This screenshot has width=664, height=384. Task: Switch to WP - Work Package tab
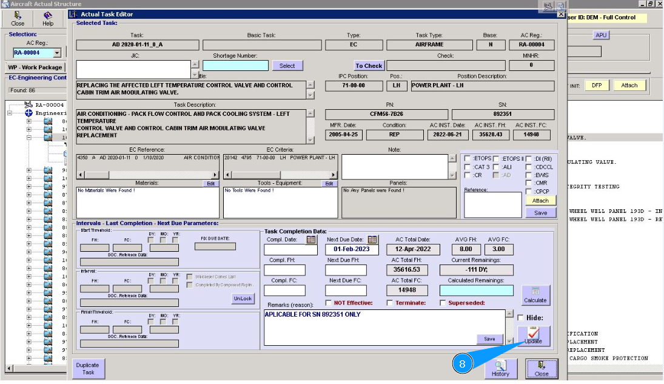[x=35, y=67]
